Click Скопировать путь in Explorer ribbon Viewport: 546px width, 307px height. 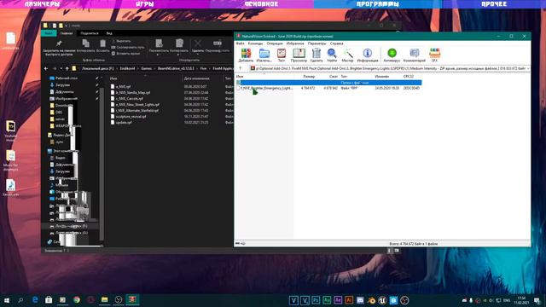(x=128, y=48)
